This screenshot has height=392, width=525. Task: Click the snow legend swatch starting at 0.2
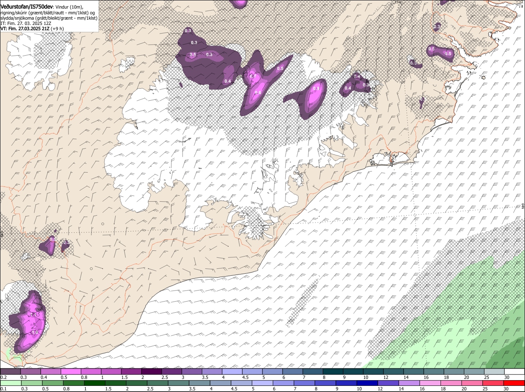10,372
